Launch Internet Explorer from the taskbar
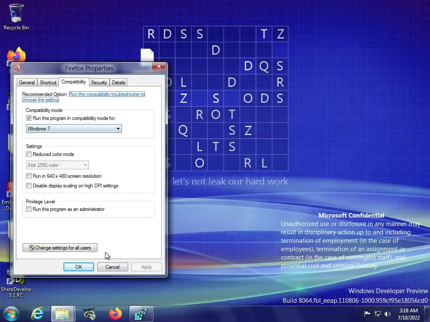Viewport: 430px width, 322px height. tap(37, 314)
